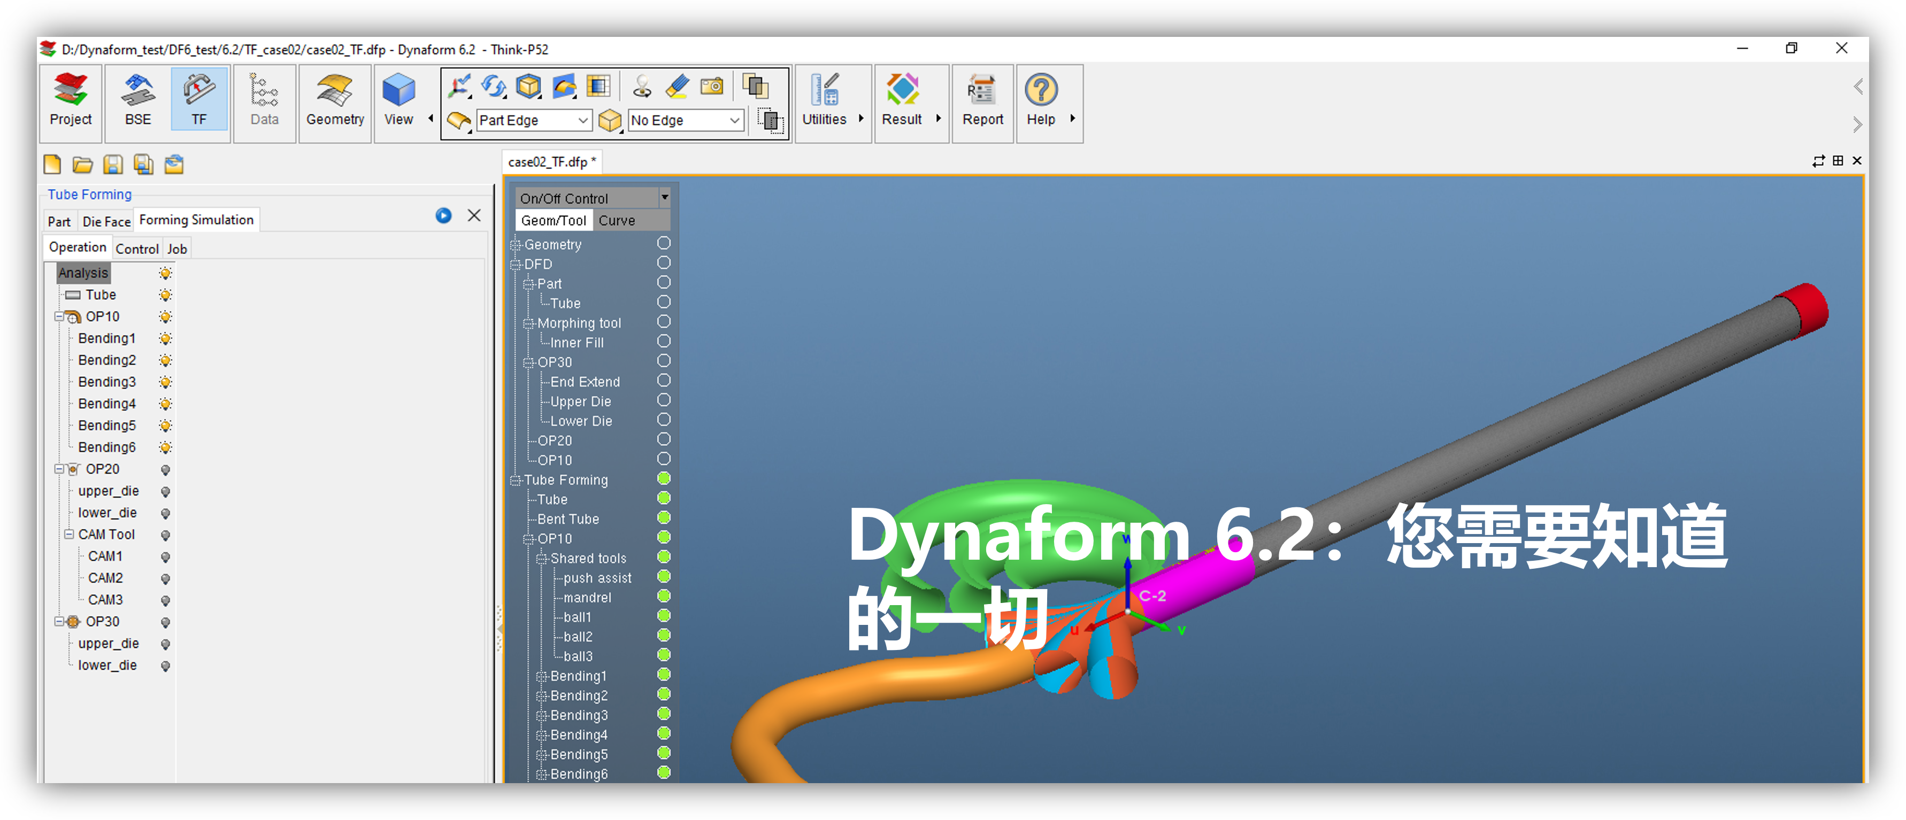Click the mesh grid display icon
The height and width of the screenshot is (820, 1906).
[x=598, y=87]
